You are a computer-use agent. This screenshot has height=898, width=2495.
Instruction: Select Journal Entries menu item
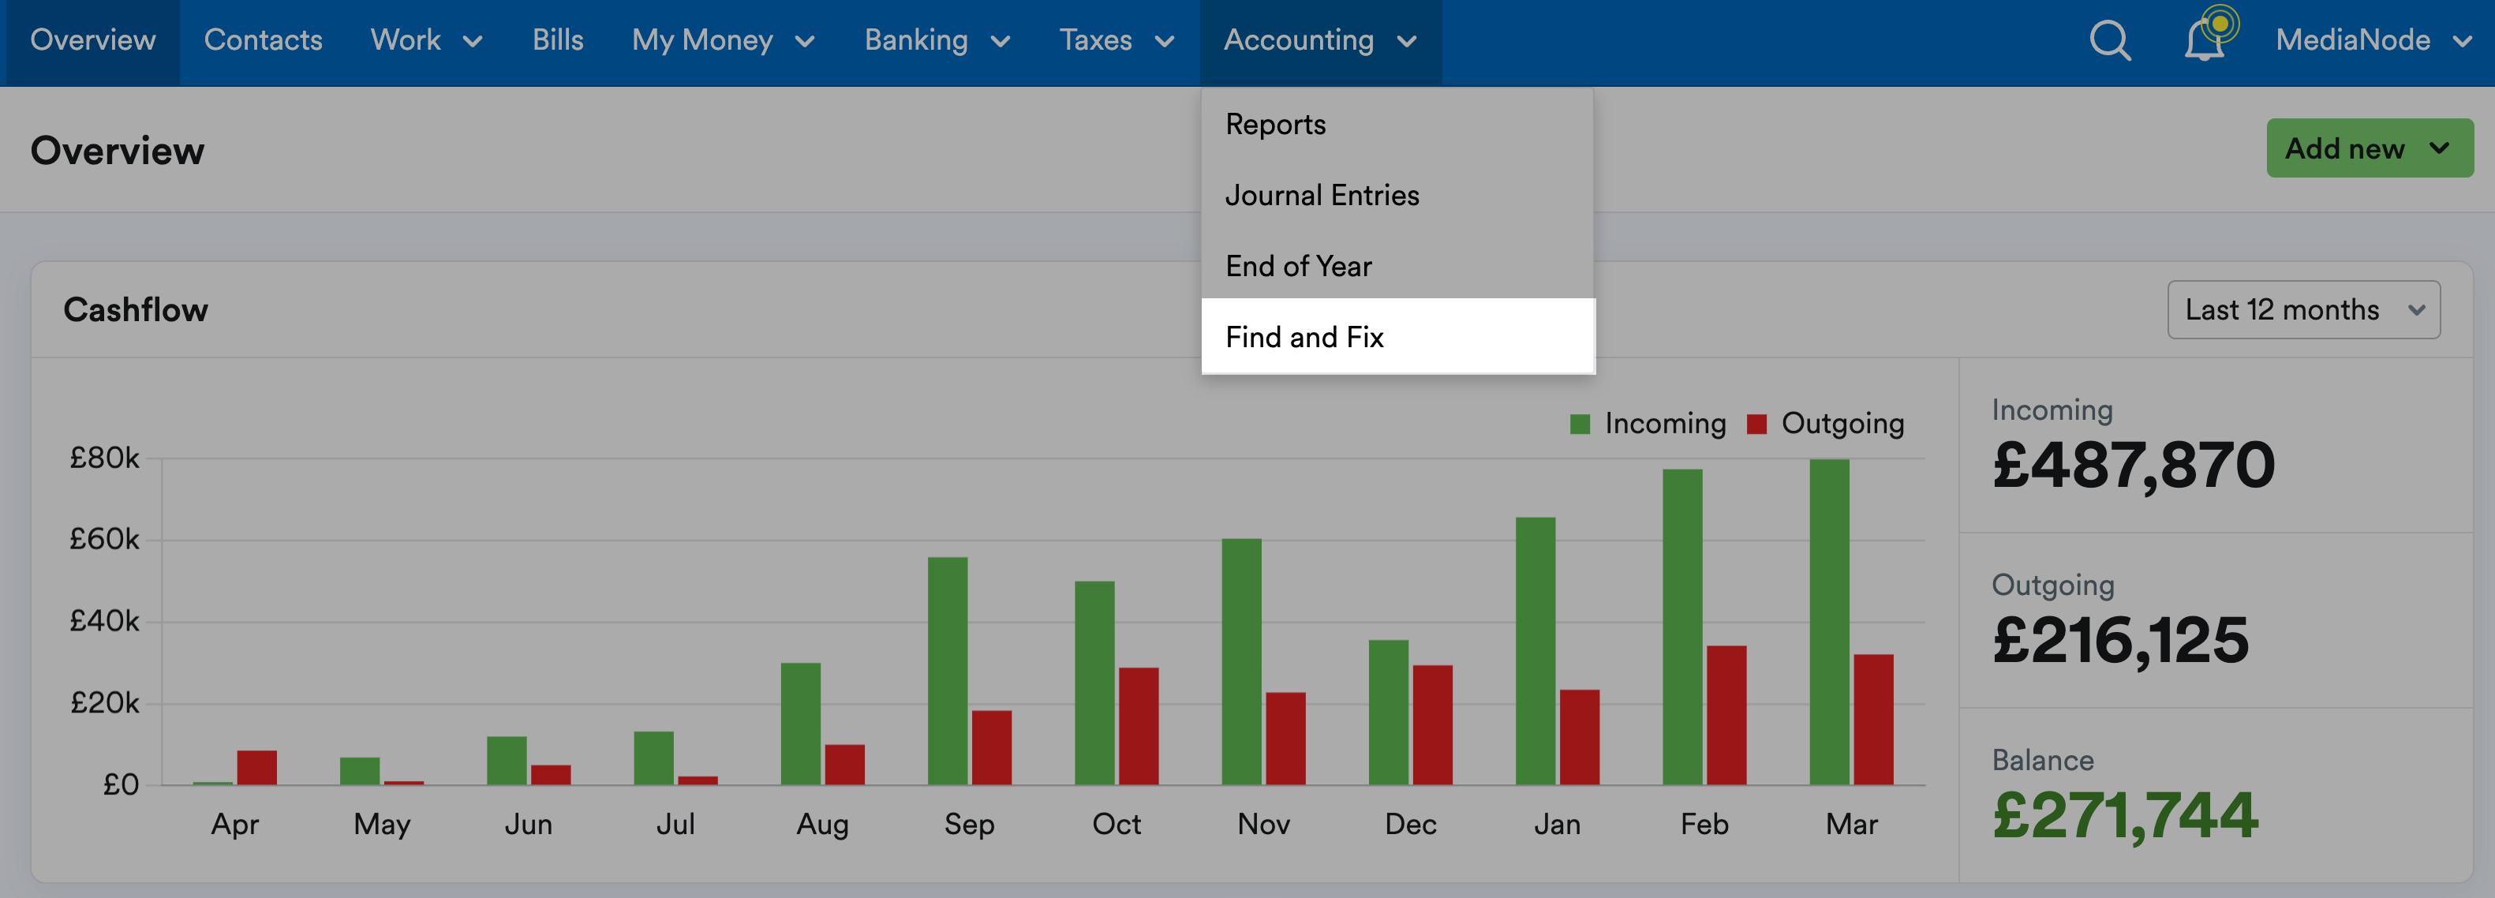1397,195
